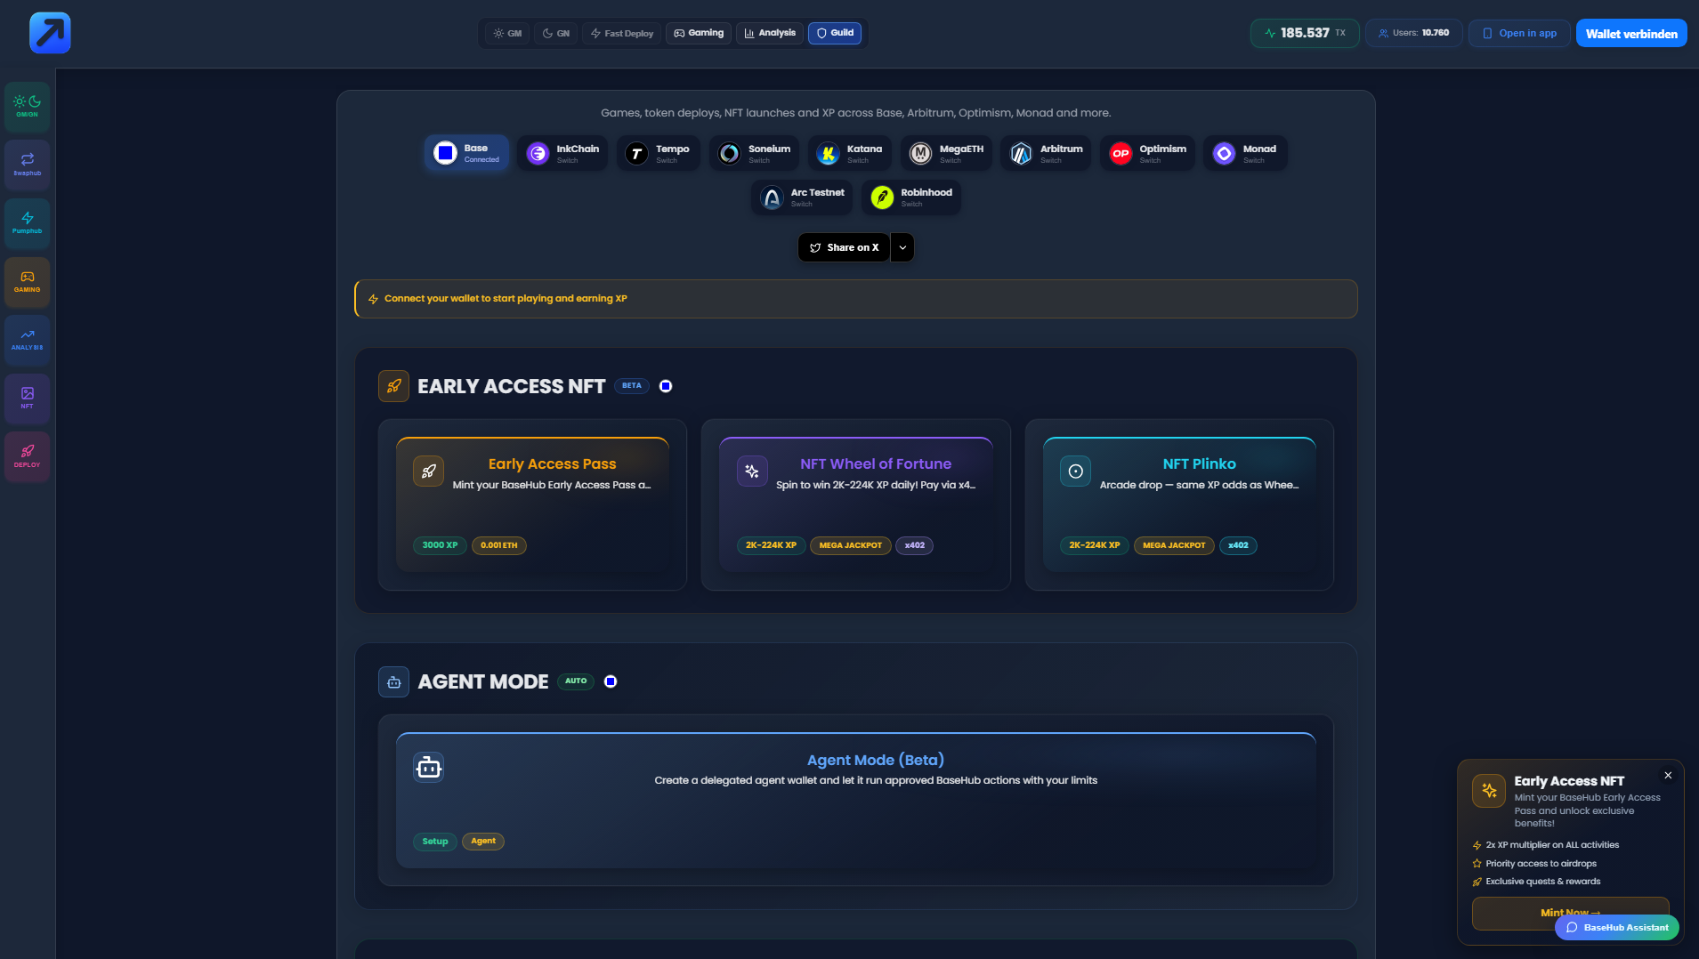Click Mint Now in the popup
Screen dimensions: 1699x959
pos(1570,913)
